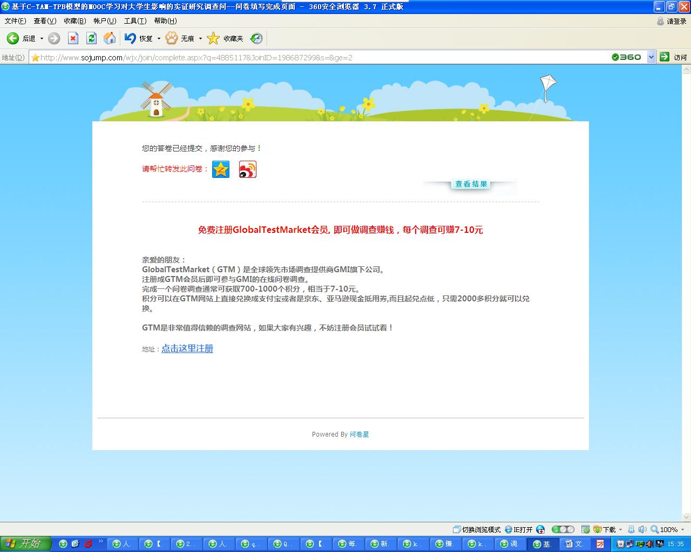691x552 pixels.
Task: Share survey via the red Weibo icon
Action: [248, 169]
